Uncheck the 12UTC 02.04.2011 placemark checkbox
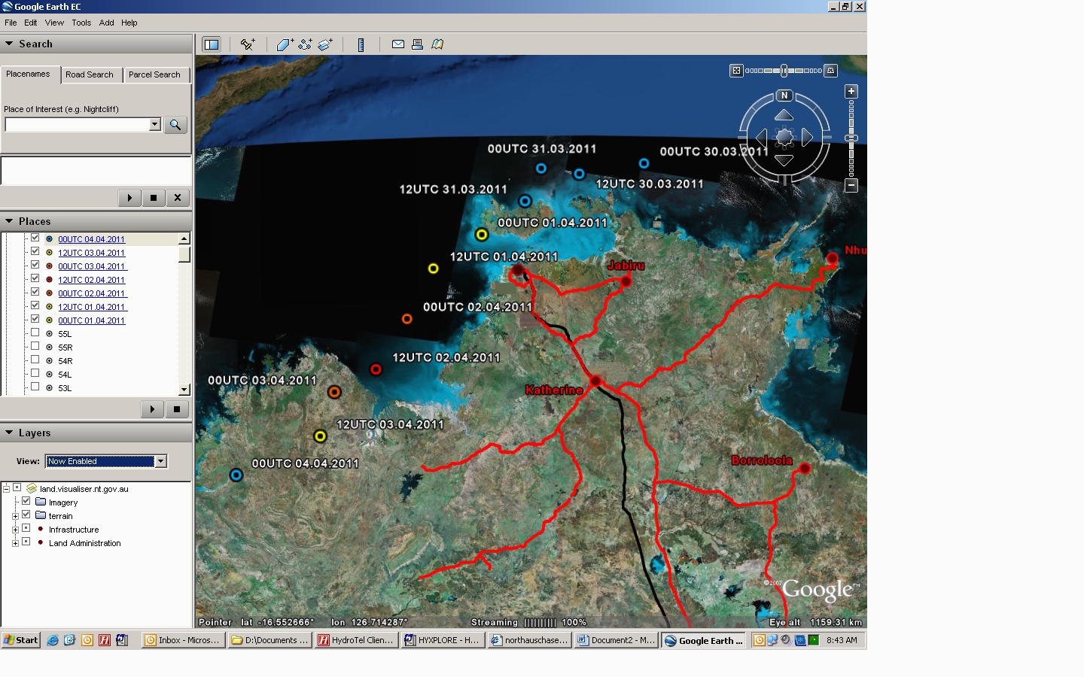This screenshot has width=1084, height=677. point(35,278)
